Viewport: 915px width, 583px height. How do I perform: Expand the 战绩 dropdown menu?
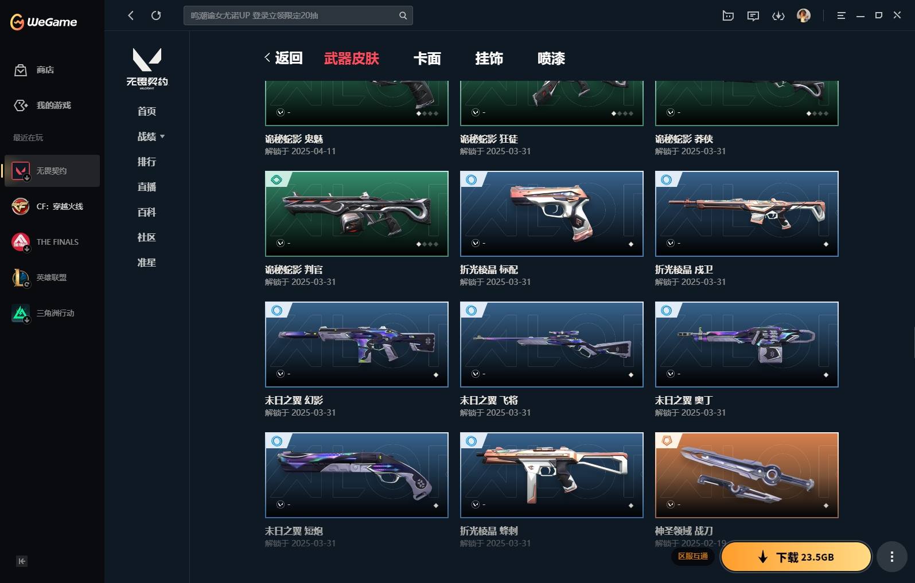click(x=151, y=136)
